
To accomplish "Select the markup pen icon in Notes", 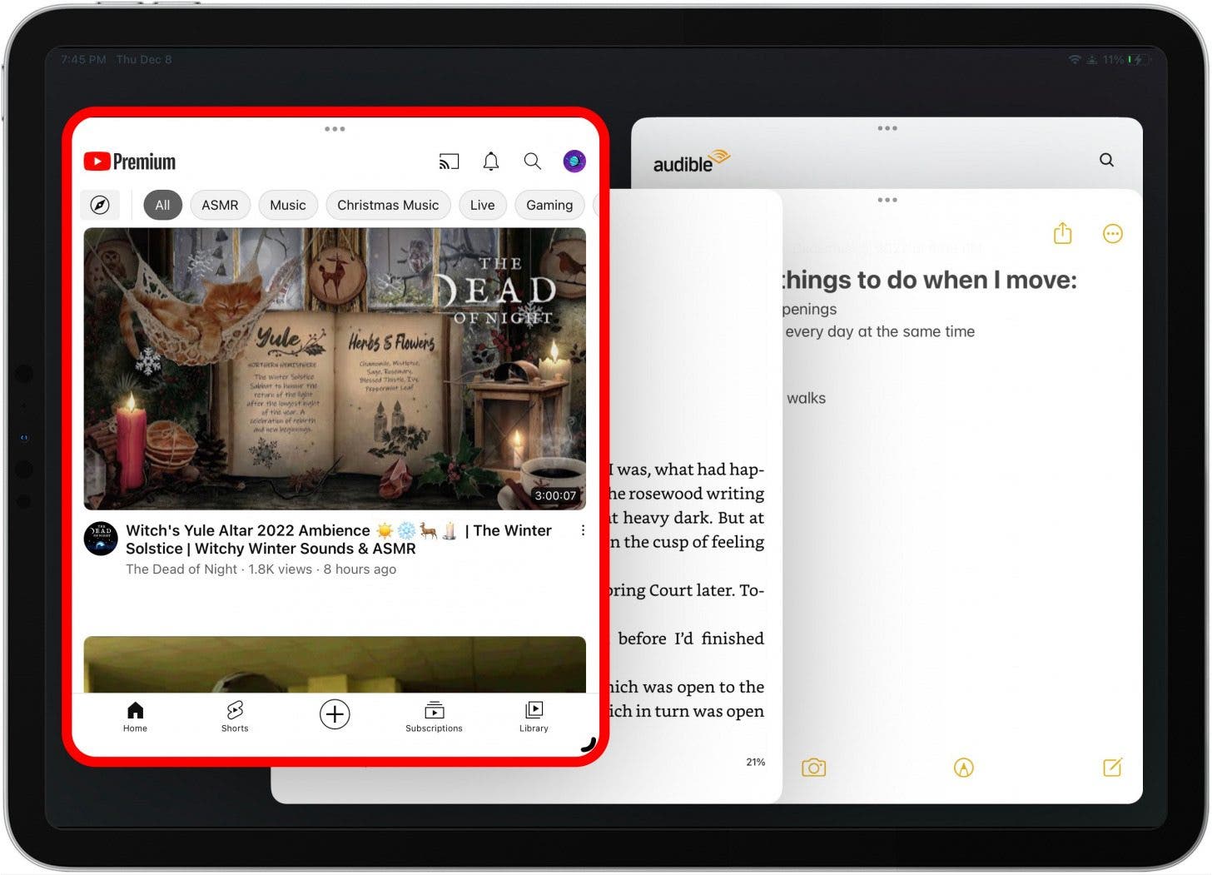I will pos(963,767).
